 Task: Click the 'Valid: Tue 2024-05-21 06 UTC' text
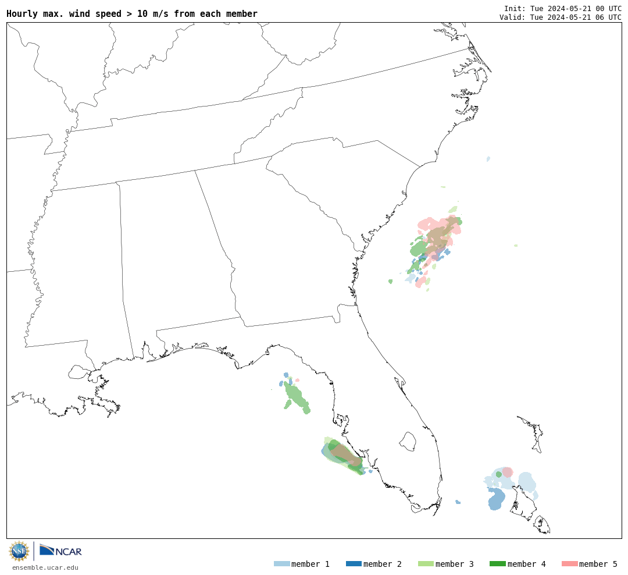point(561,17)
